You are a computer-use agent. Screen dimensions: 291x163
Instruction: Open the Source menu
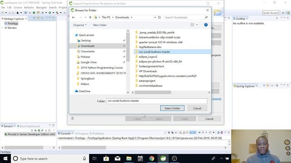coord(18,7)
